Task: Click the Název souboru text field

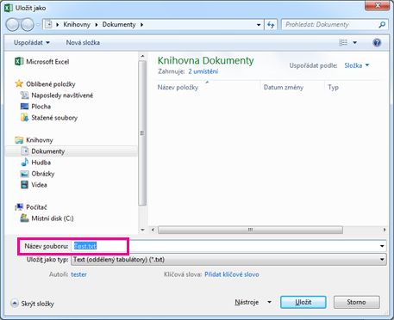Action: pyautogui.click(x=224, y=246)
